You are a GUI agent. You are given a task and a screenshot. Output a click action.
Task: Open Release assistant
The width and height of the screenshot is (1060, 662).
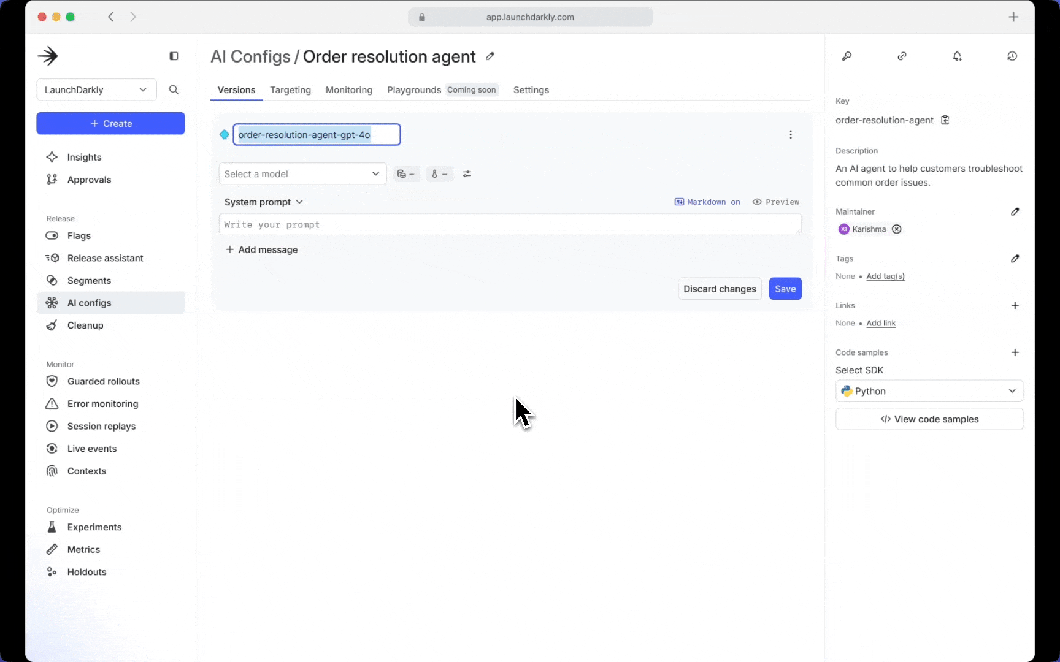click(110, 258)
